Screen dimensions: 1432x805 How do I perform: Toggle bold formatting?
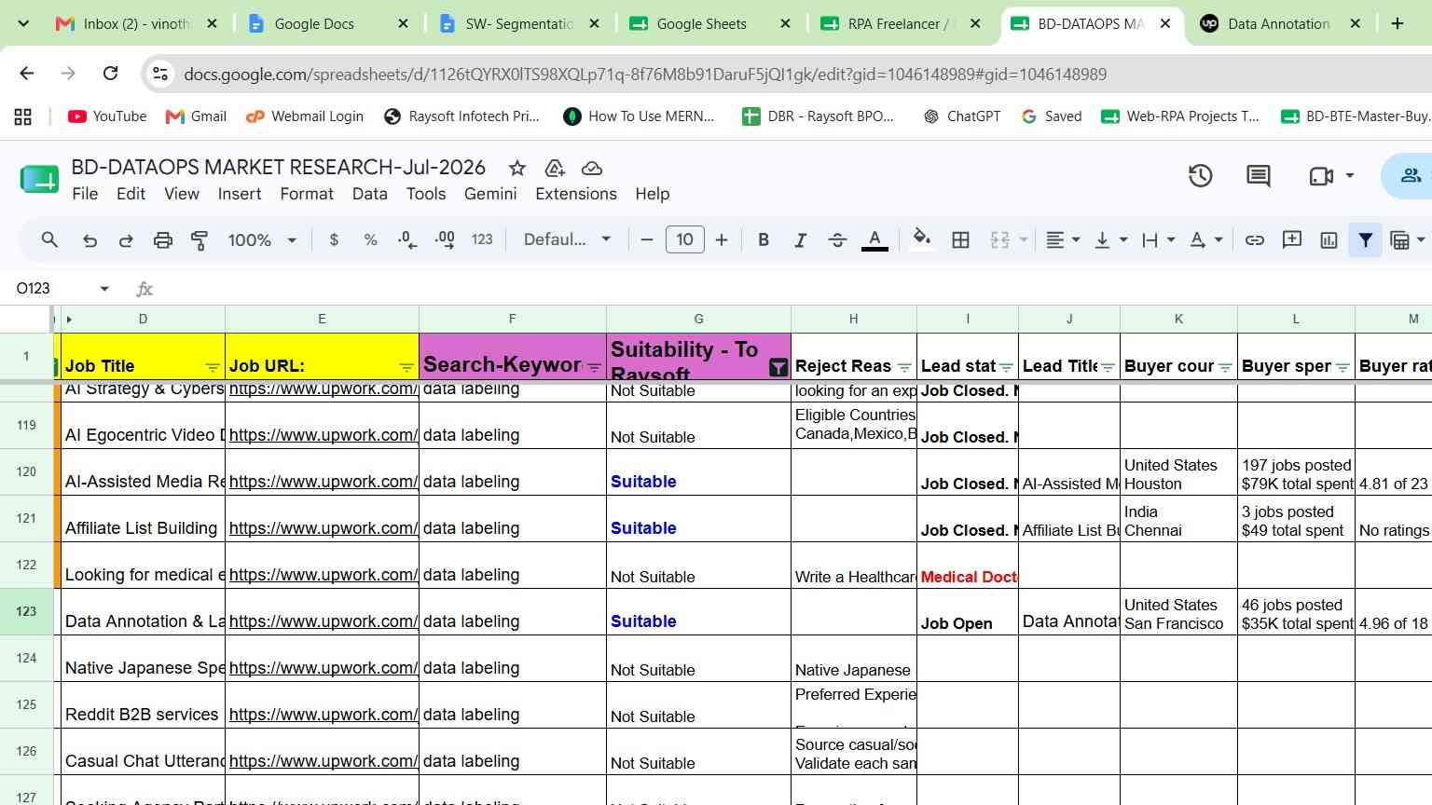click(764, 240)
